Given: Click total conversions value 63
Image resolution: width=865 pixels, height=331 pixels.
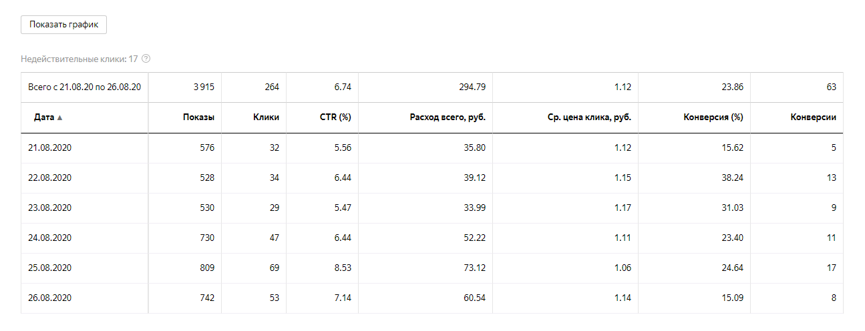Looking at the screenshot, I should point(830,87).
